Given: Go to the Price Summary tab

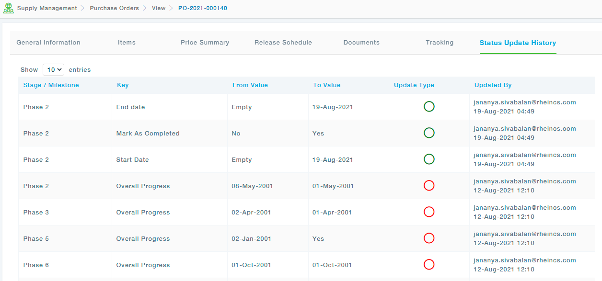Looking at the screenshot, I should [x=205, y=43].
